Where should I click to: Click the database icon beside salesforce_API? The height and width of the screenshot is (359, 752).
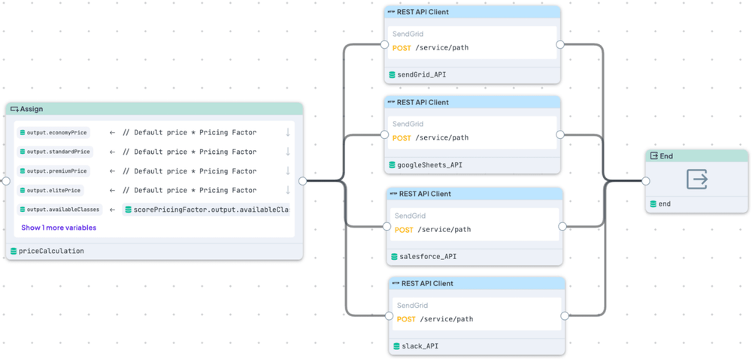pyautogui.click(x=394, y=257)
